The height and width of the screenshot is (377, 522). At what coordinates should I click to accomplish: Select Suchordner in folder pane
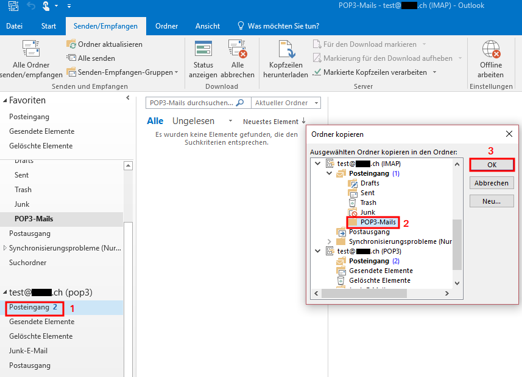(x=27, y=263)
